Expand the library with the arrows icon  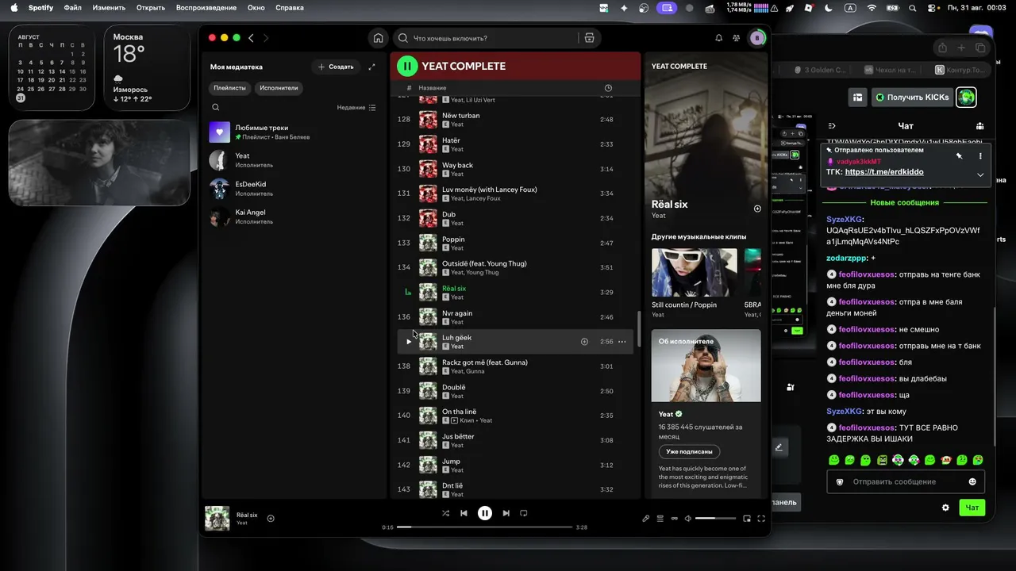372,67
